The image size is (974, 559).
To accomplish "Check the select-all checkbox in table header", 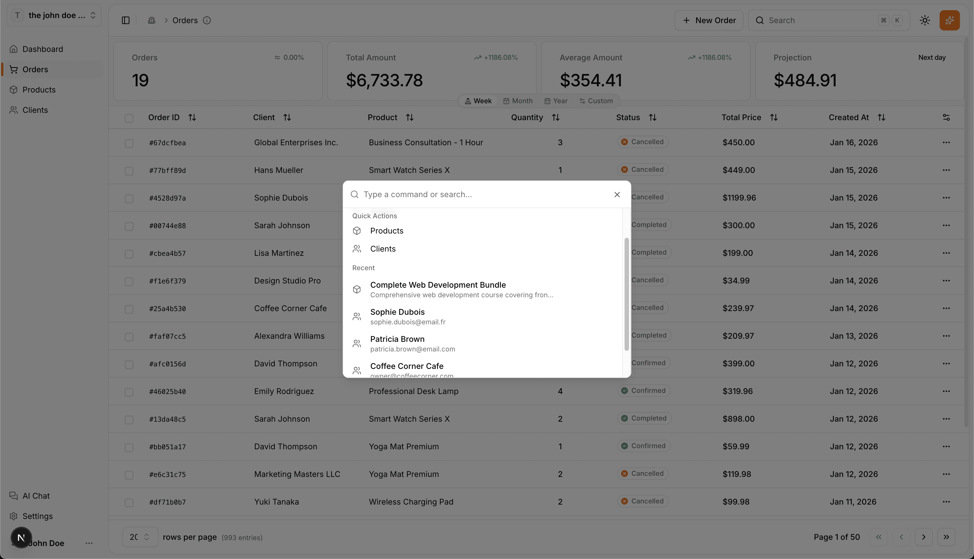I will coord(129,118).
